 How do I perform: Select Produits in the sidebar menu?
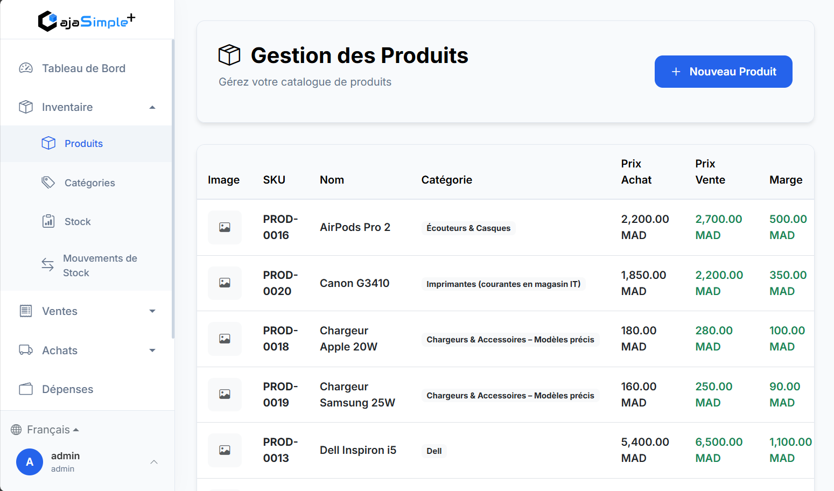point(83,144)
